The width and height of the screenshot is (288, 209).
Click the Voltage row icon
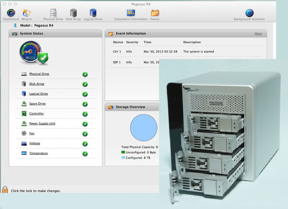click(x=24, y=143)
